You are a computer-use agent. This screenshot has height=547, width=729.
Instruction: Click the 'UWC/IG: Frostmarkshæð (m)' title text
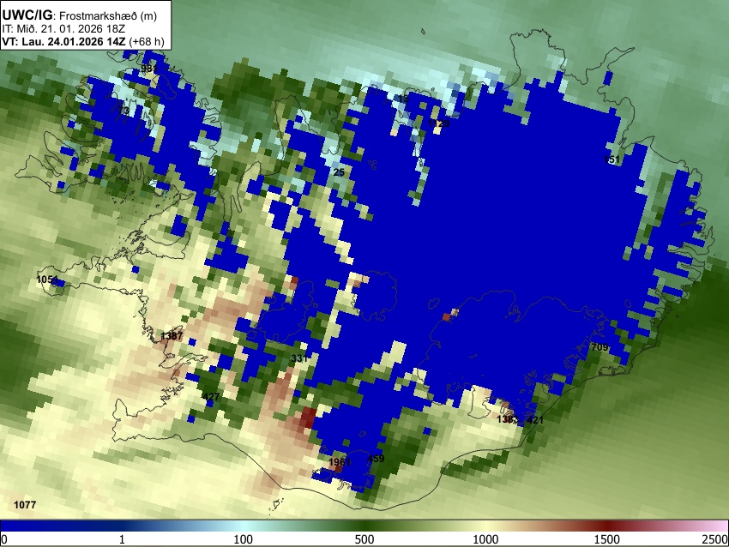click(80, 15)
